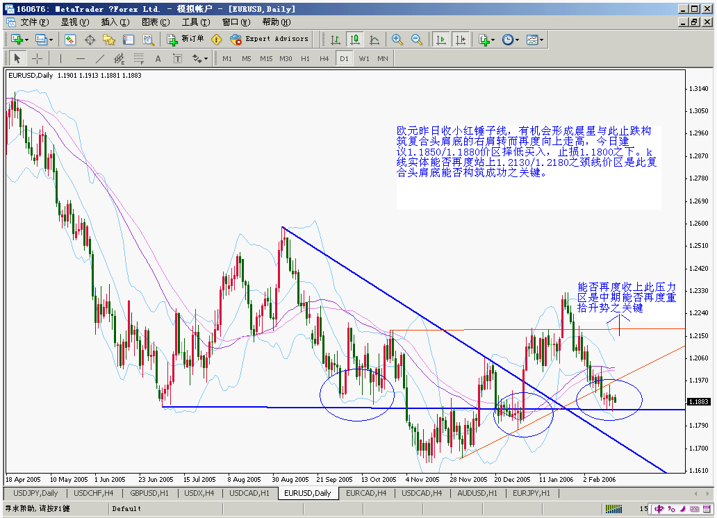Select the Horizontal Line tool
This screenshot has height=518, width=717.
(81, 58)
